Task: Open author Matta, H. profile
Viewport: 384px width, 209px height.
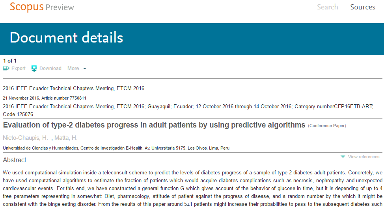Action: pos(66,138)
